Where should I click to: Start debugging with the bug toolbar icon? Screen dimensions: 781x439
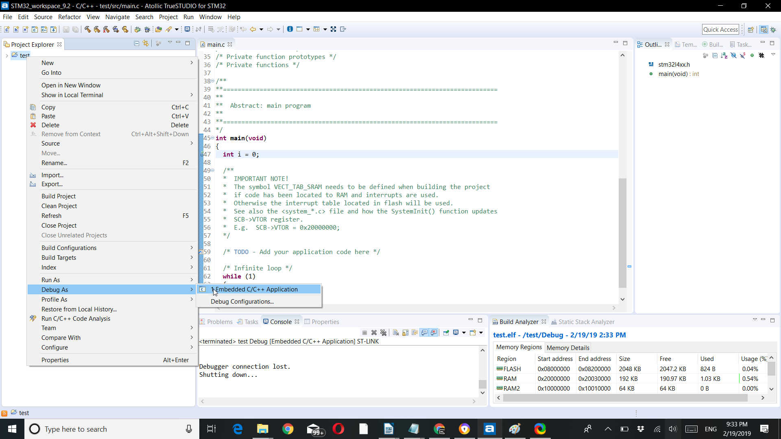coord(138,29)
